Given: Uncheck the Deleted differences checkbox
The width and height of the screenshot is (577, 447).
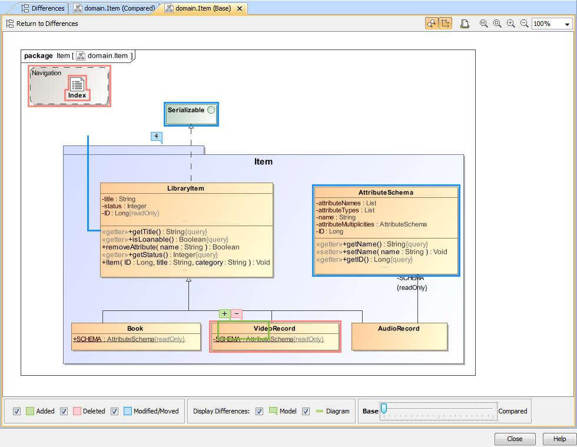Looking at the screenshot, I should pos(64,411).
